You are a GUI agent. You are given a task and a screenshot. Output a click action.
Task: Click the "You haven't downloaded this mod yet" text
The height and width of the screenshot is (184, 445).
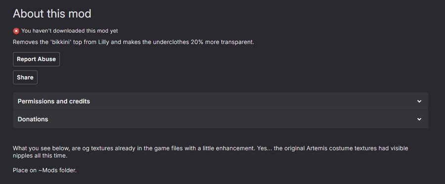pos(70,31)
